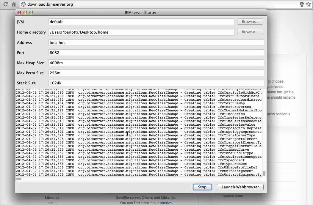The height and width of the screenshot is (205, 313).
Task: Browse for the Home directory
Action: tap(250, 32)
